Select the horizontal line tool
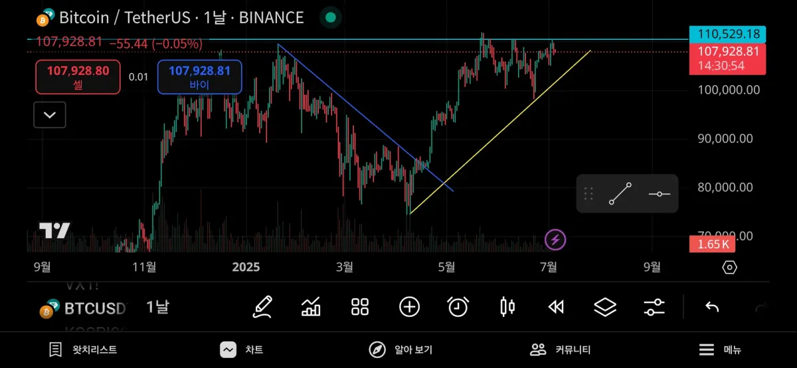 659,193
